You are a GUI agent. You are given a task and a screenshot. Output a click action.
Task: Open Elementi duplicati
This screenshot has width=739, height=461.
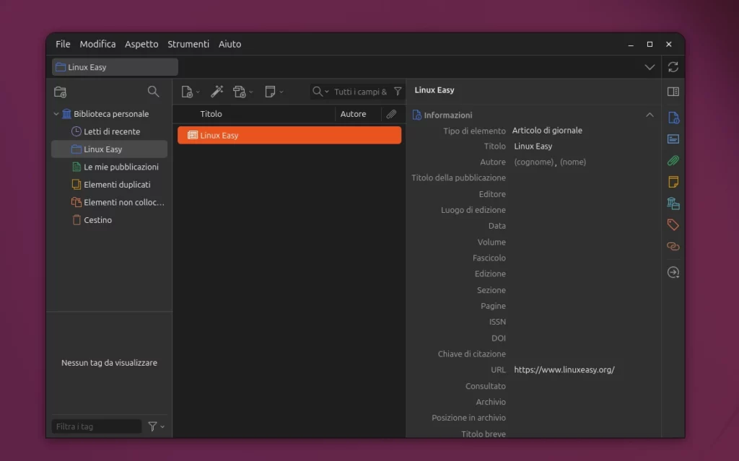tap(117, 184)
